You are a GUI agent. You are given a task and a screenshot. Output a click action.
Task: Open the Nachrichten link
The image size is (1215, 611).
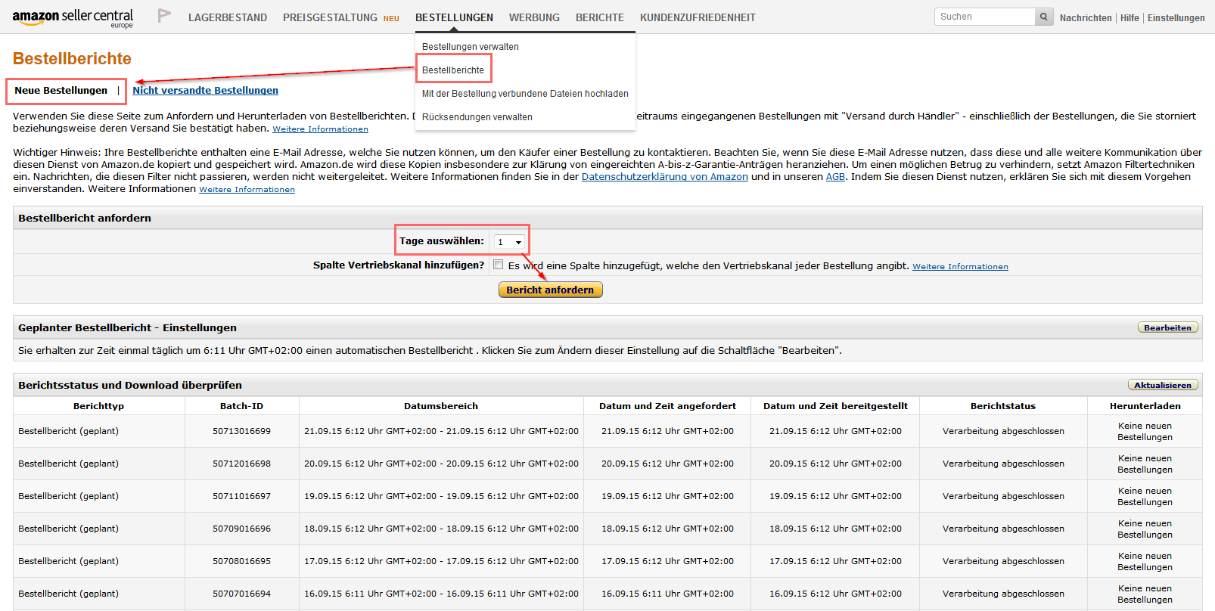pyautogui.click(x=1086, y=18)
